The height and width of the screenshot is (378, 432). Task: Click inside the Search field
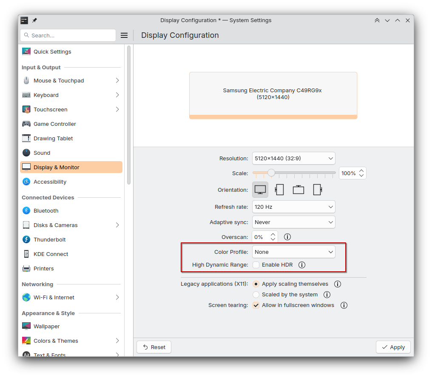point(68,35)
